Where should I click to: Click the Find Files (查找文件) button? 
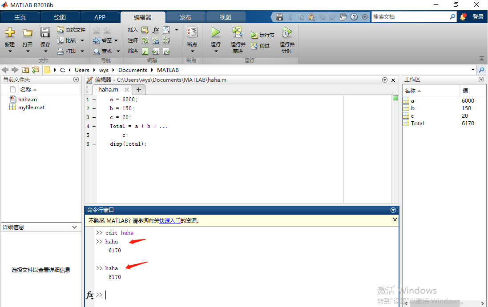click(71, 30)
